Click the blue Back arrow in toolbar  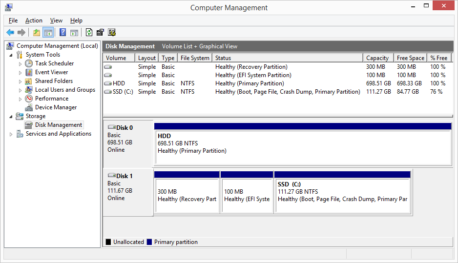(10, 33)
